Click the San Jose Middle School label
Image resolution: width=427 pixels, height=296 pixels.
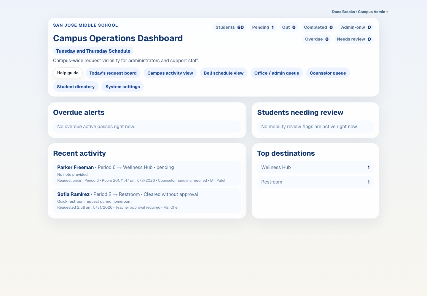(x=85, y=25)
